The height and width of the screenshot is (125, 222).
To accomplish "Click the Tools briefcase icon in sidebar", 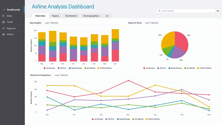I will pyautogui.click(x=4, y=22).
